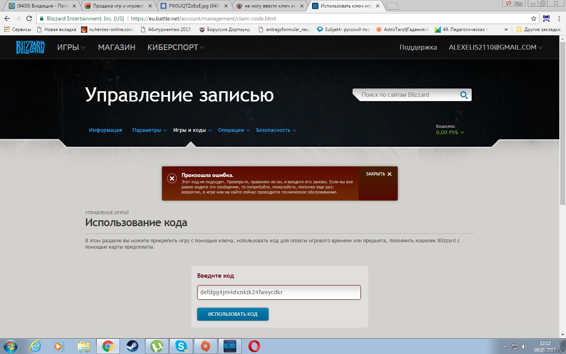
Task: Open the Battle.net app in the taskbar
Action: point(230,346)
